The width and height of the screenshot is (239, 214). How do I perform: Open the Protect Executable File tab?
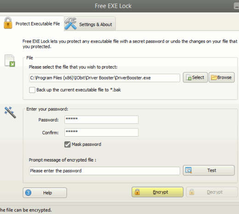tap(32, 23)
